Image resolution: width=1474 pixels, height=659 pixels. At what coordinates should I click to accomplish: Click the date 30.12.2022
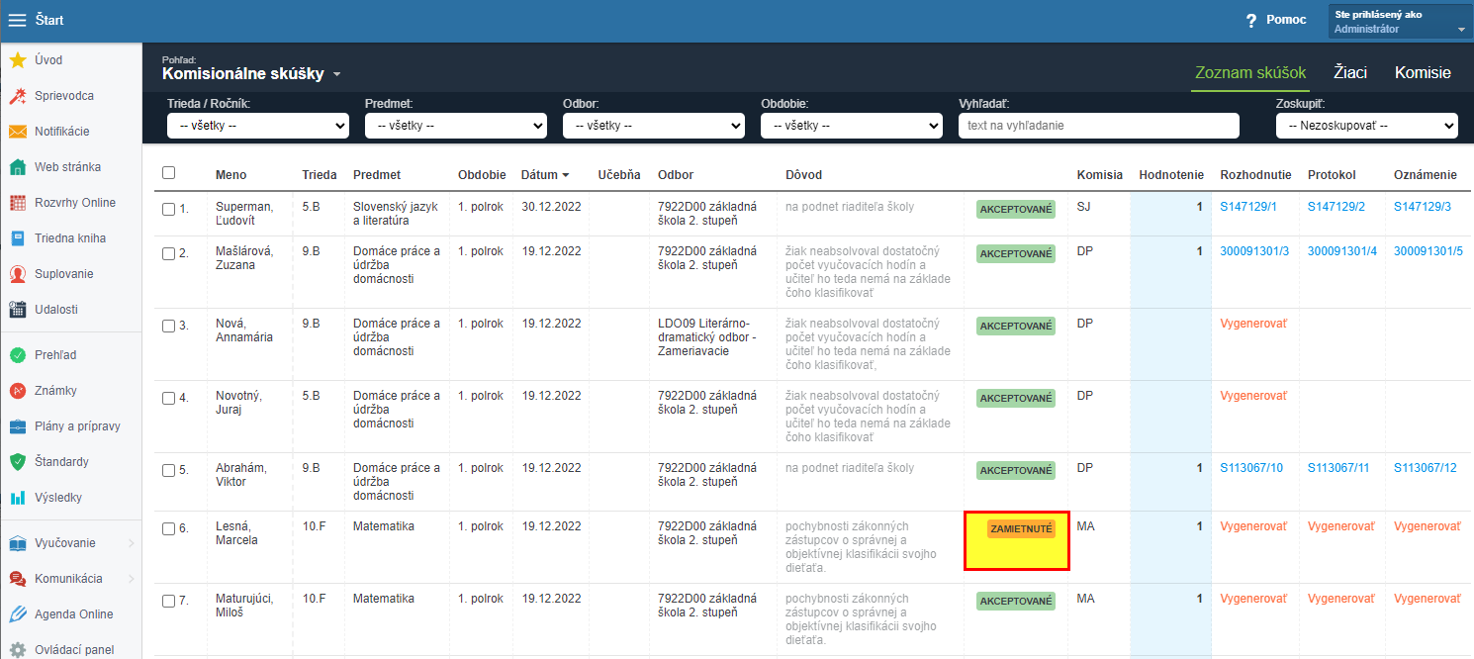point(551,207)
